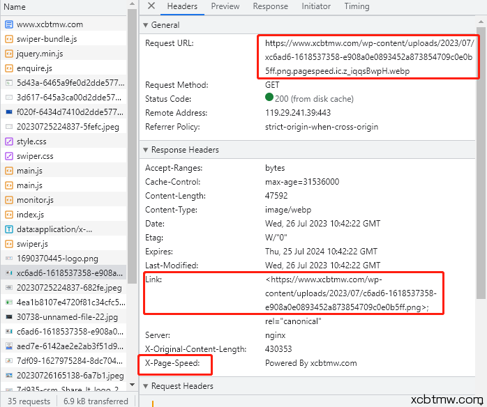
Task: Click image icon next to 5d43a-6465a9fe0d2dde577
Action: coord(9,83)
